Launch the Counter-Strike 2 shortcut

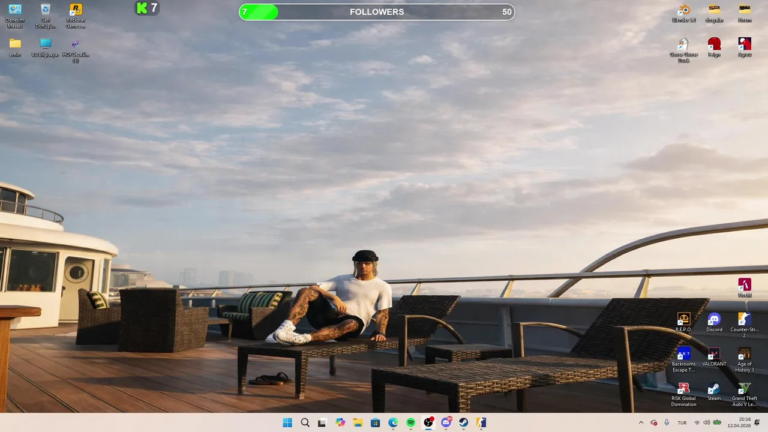tap(745, 325)
